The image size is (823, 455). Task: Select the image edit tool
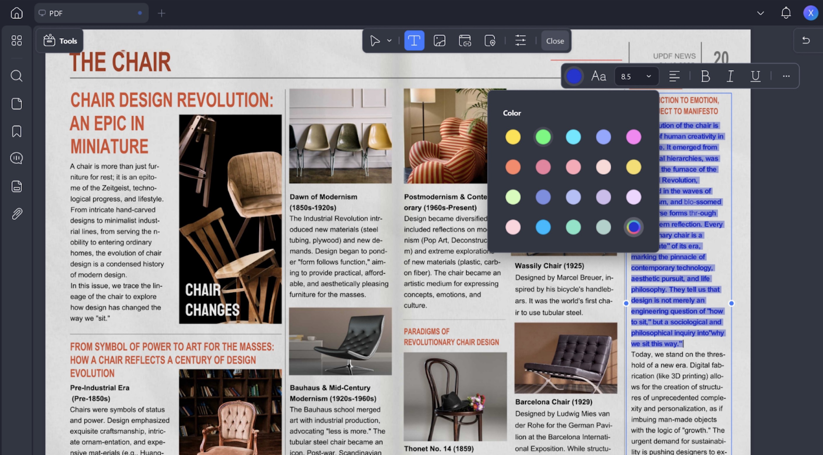pos(439,41)
